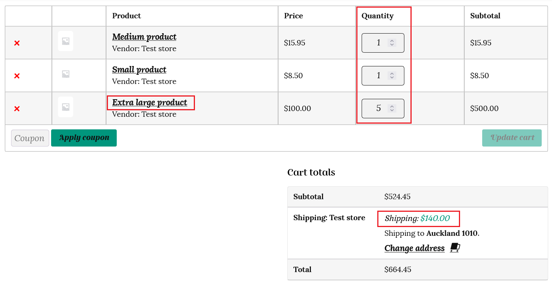Click the Medium product image placeholder
Image resolution: width=552 pixels, height=282 pixels.
point(66,41)
